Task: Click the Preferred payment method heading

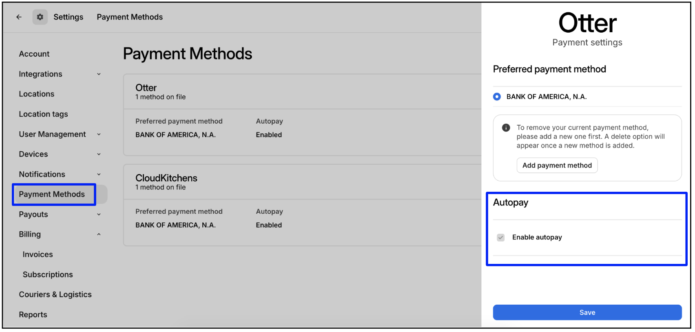Action: [549, 69]
